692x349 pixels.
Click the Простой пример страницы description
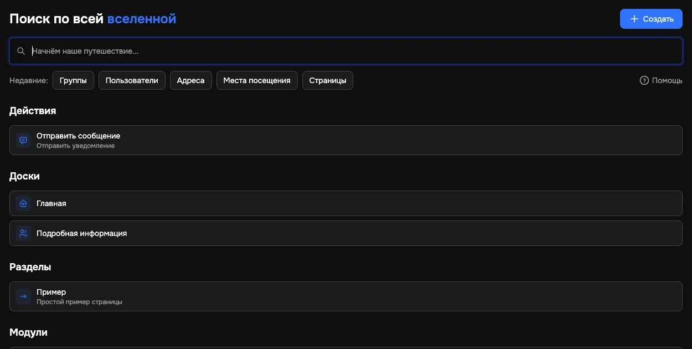click(79, 302)
